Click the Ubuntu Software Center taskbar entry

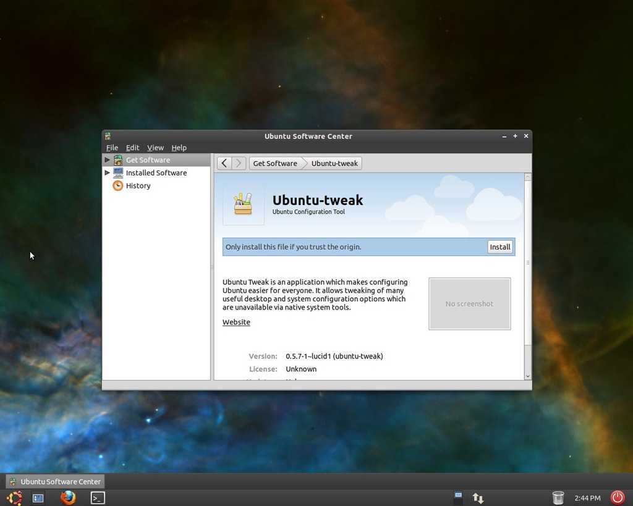55,481
